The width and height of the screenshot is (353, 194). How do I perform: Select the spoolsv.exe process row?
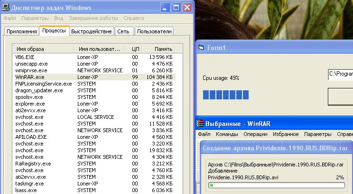click(95, 97)
